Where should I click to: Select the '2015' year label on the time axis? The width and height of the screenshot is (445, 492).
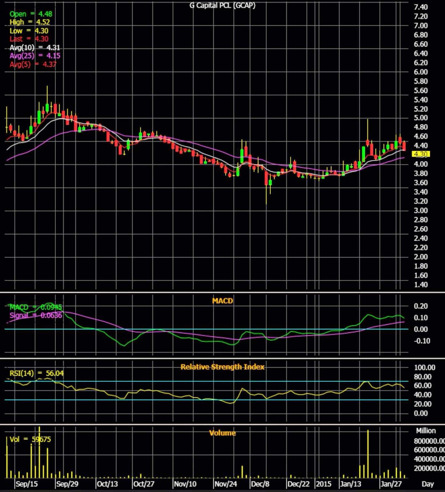324,484
